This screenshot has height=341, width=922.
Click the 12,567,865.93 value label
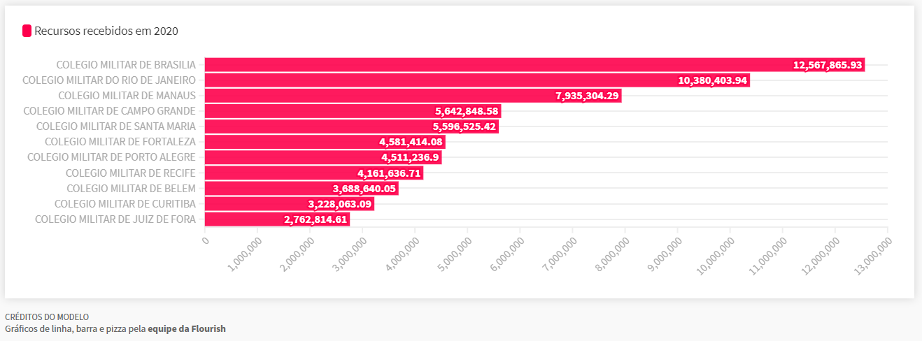click(828, 65)
